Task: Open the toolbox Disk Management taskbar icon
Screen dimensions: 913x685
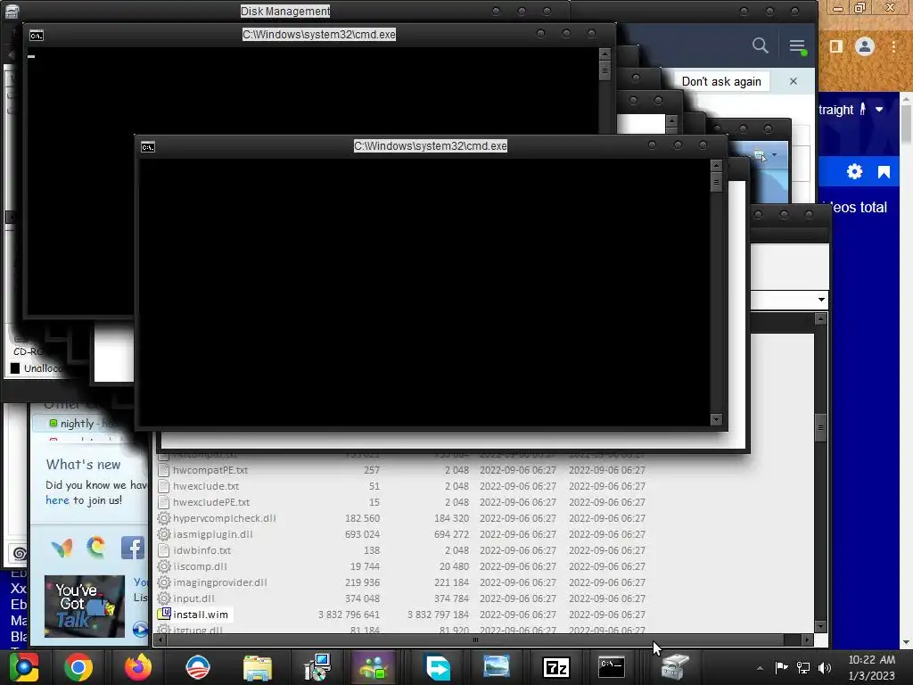Action: coord(676,667)
